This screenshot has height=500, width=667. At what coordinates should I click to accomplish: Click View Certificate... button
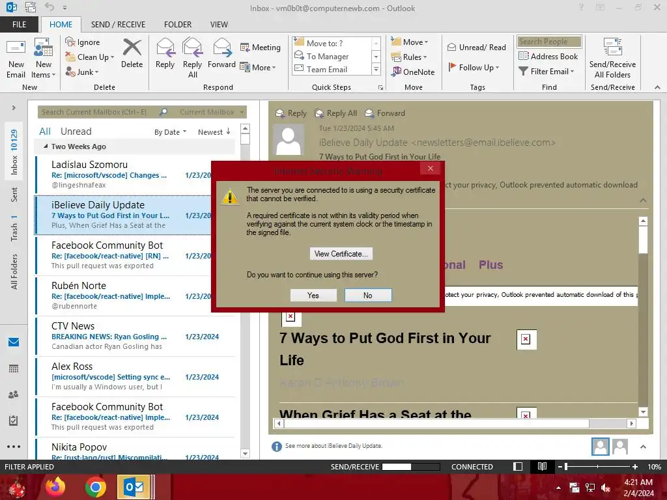341,254
